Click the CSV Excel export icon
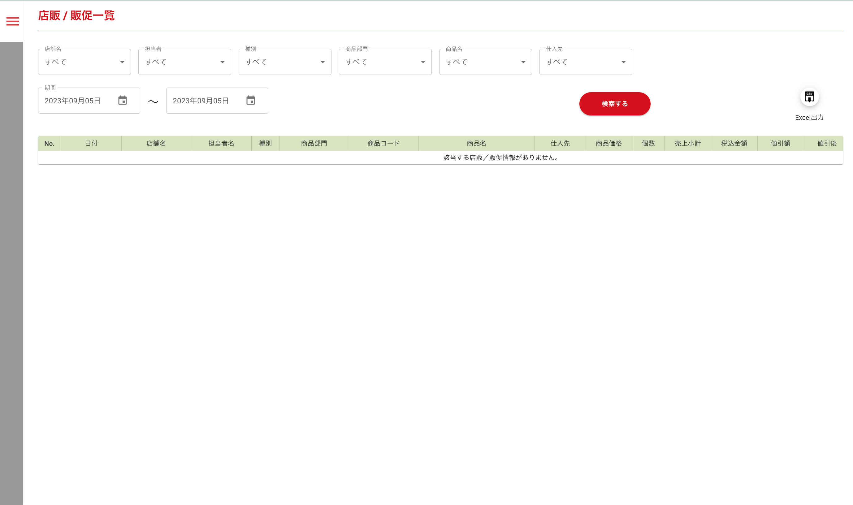 809,97
